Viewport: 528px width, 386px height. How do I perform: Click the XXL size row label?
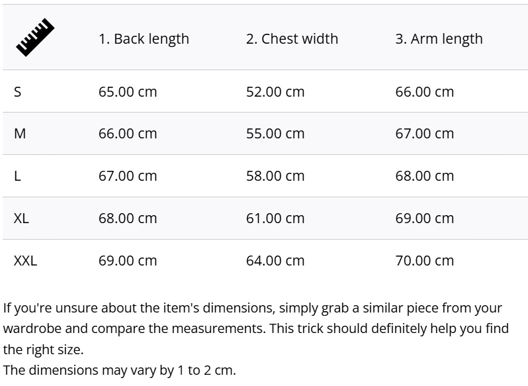tap(25, 261)
